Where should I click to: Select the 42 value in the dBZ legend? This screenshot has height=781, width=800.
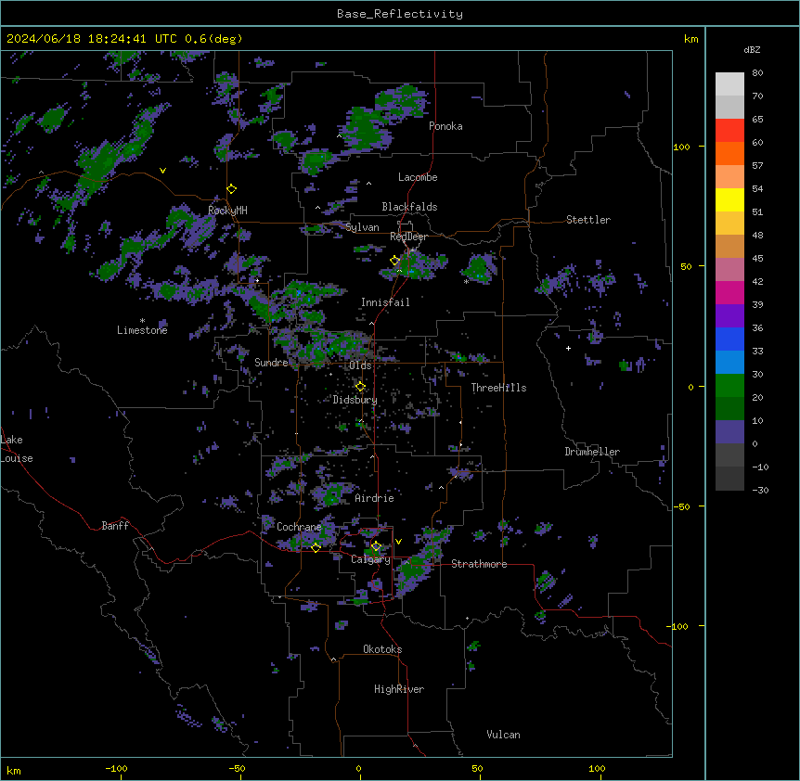click(x=757, y=281)
